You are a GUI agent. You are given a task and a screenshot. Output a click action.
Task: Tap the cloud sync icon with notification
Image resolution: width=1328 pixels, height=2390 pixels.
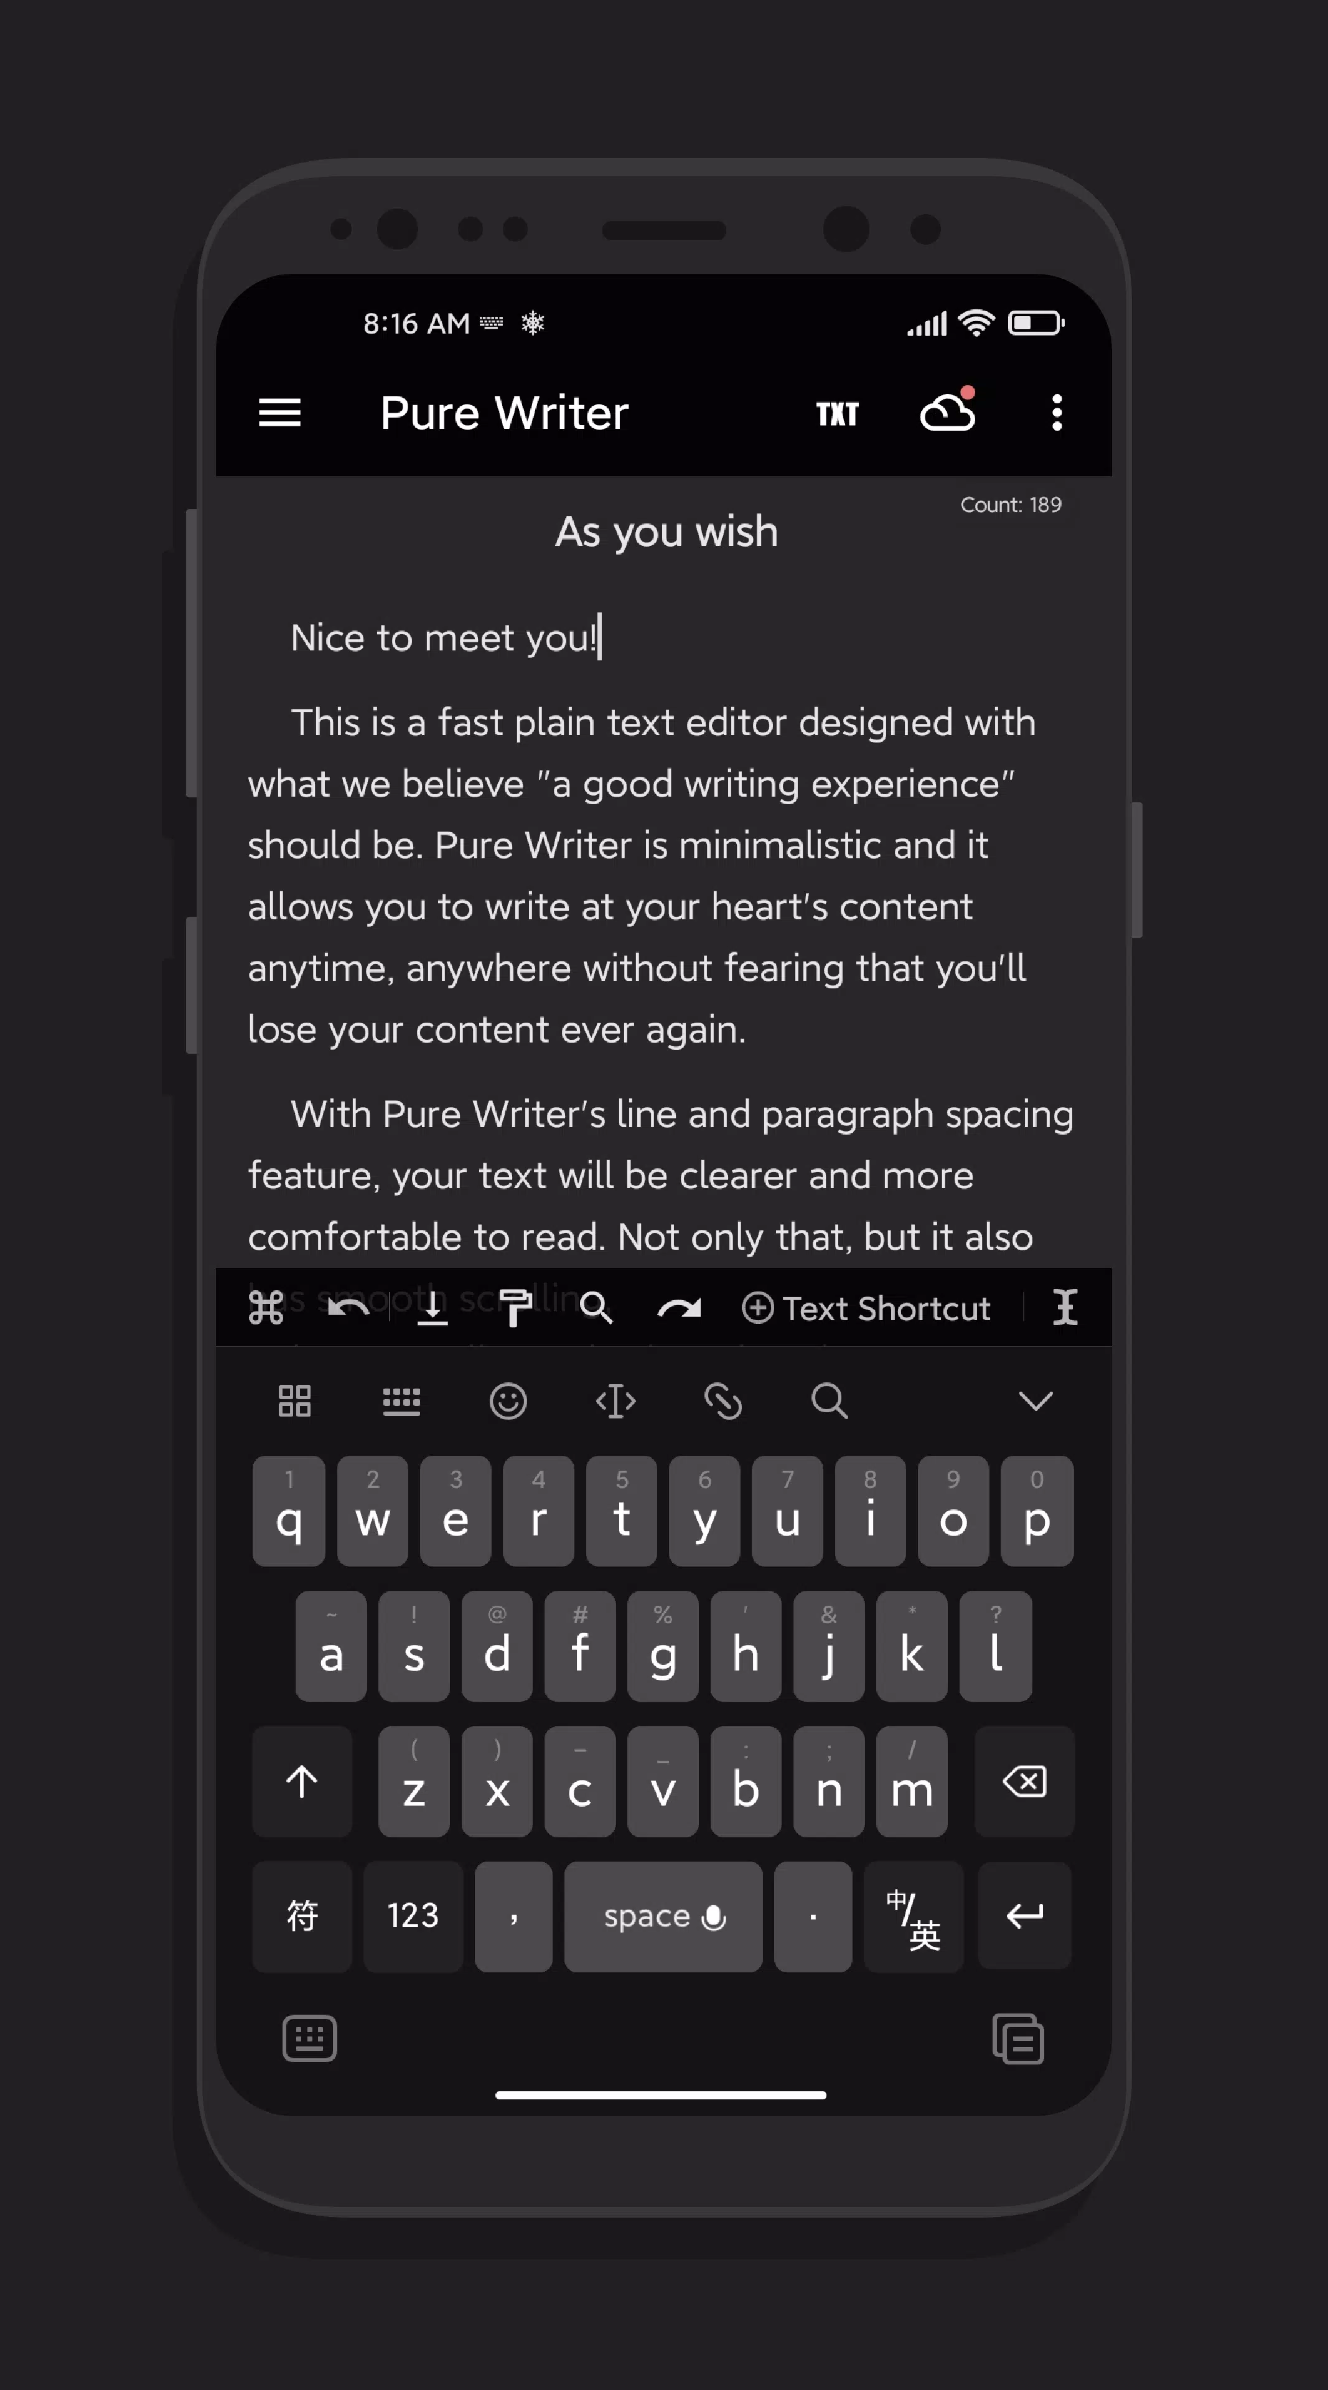tap(947, 412)
